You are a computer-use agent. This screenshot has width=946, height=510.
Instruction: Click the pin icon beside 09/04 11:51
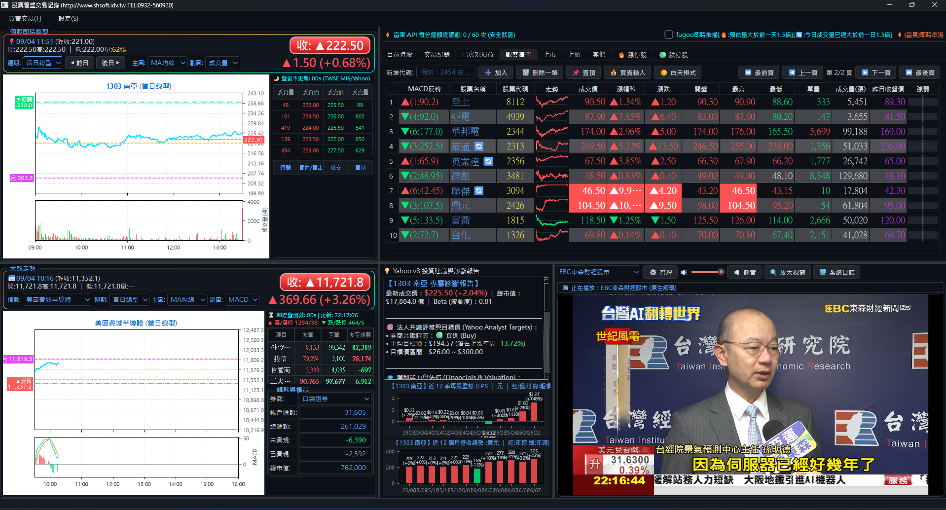point(11,41)
